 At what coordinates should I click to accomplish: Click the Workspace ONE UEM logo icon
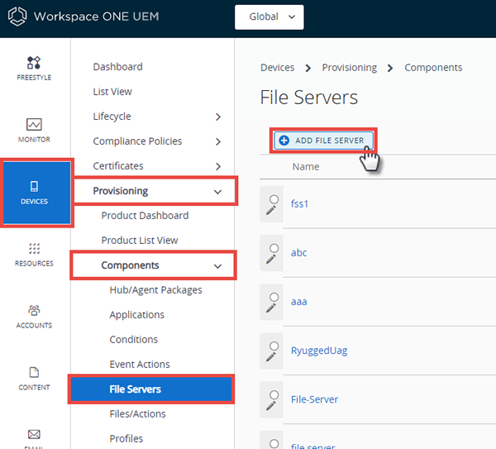coord(17,17)
